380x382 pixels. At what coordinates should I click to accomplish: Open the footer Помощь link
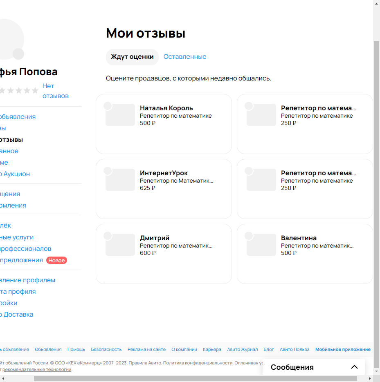coord(76,349)
